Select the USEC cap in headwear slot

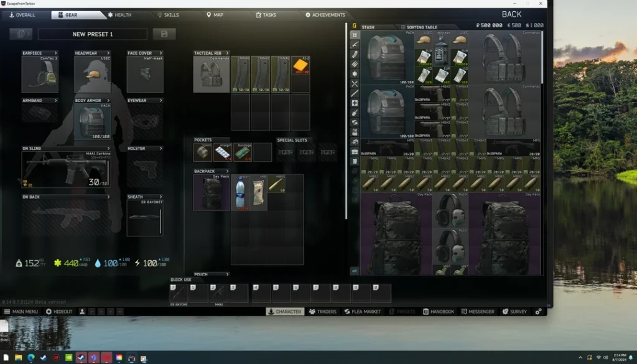(93, 74)
